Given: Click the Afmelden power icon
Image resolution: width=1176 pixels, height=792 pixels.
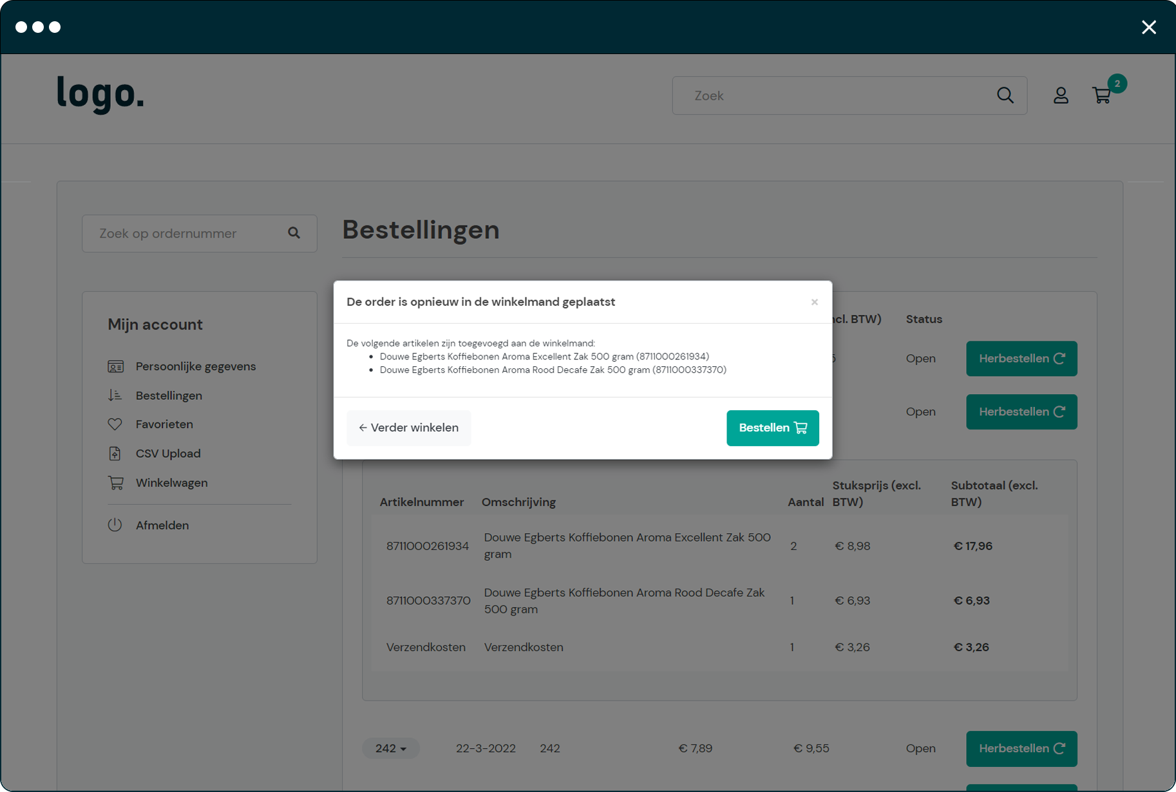Looking at the screenshot, I should (115, 525).
